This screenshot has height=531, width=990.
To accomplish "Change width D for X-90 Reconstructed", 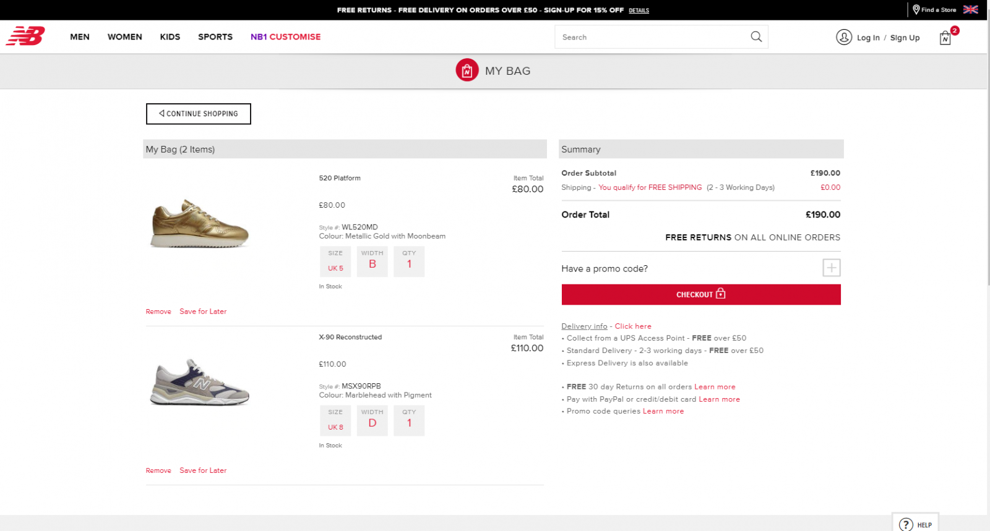I will tap(372, 420).
